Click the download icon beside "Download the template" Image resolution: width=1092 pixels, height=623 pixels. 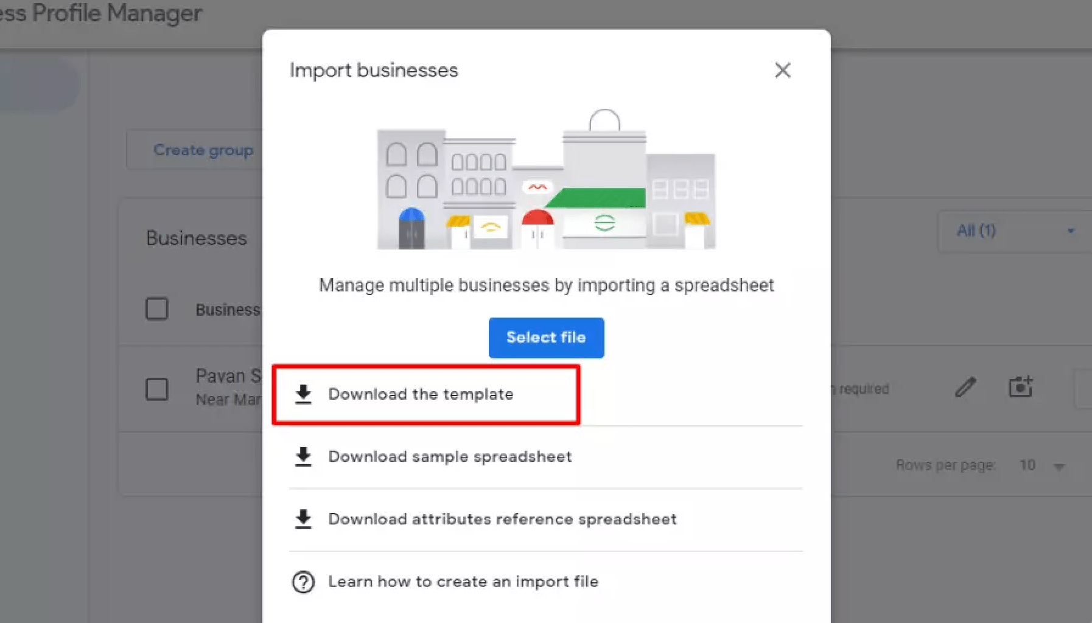[x=304, y=394]
